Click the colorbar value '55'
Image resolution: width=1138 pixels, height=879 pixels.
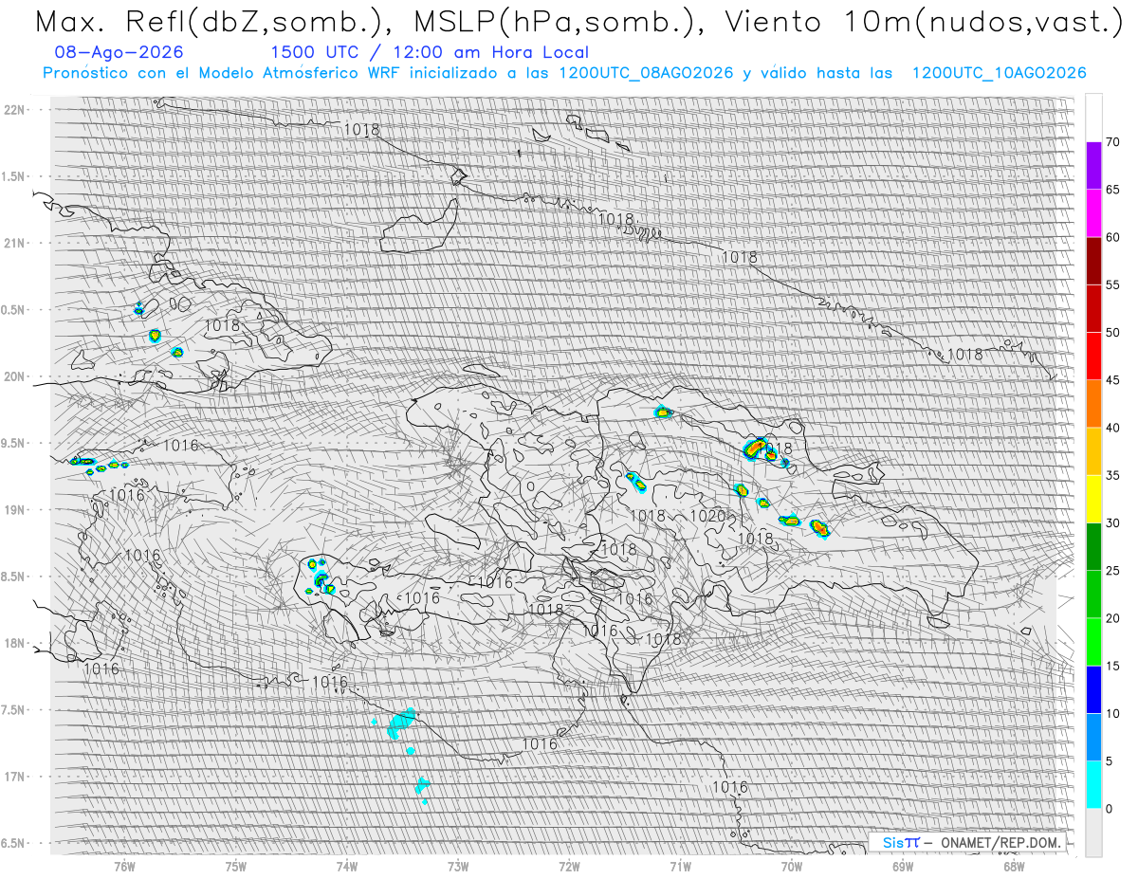click(x=1112, y=284)
